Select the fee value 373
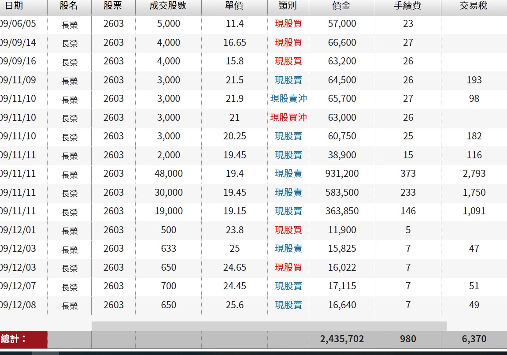 pyautogui.click(x=408, y=174)
